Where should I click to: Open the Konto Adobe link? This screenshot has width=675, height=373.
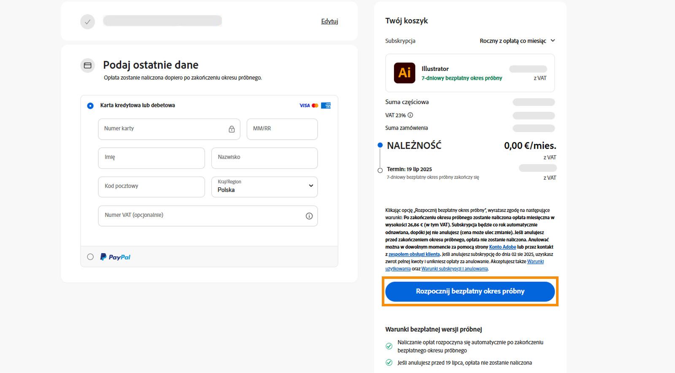tap(502, 247)
